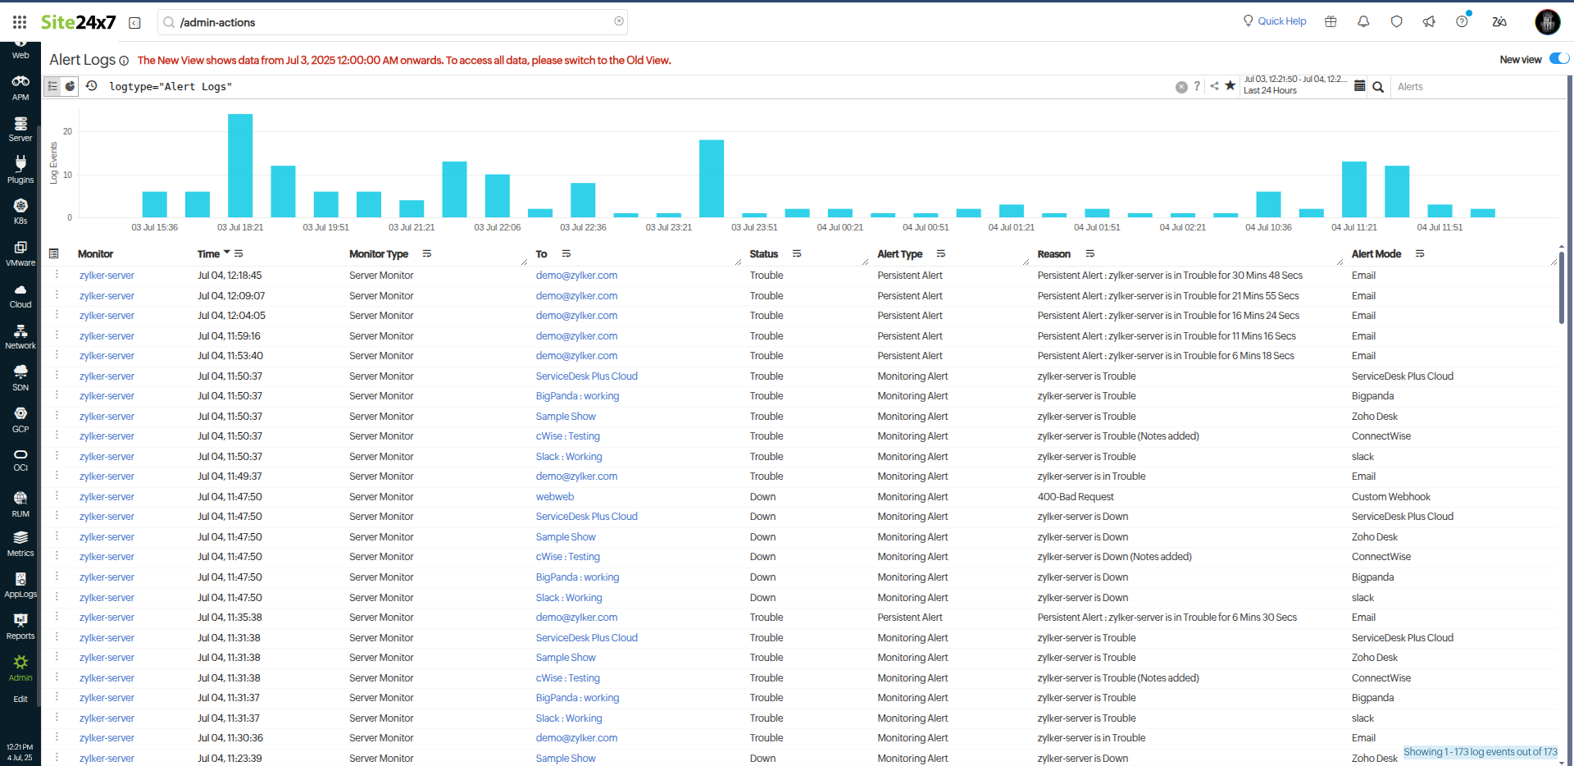Open the Quick Help link

1275,21
